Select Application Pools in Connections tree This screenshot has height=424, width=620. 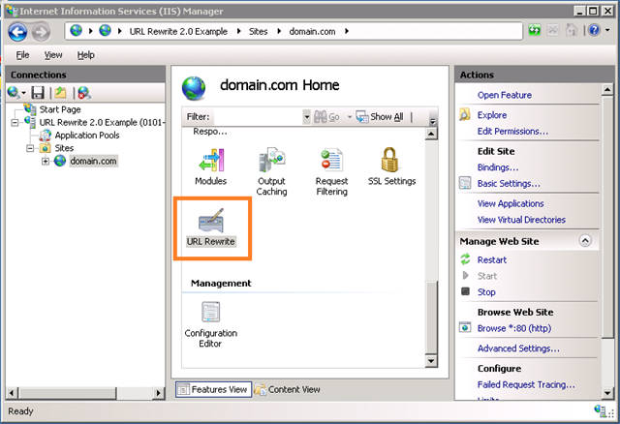click(x=87, y=136)
